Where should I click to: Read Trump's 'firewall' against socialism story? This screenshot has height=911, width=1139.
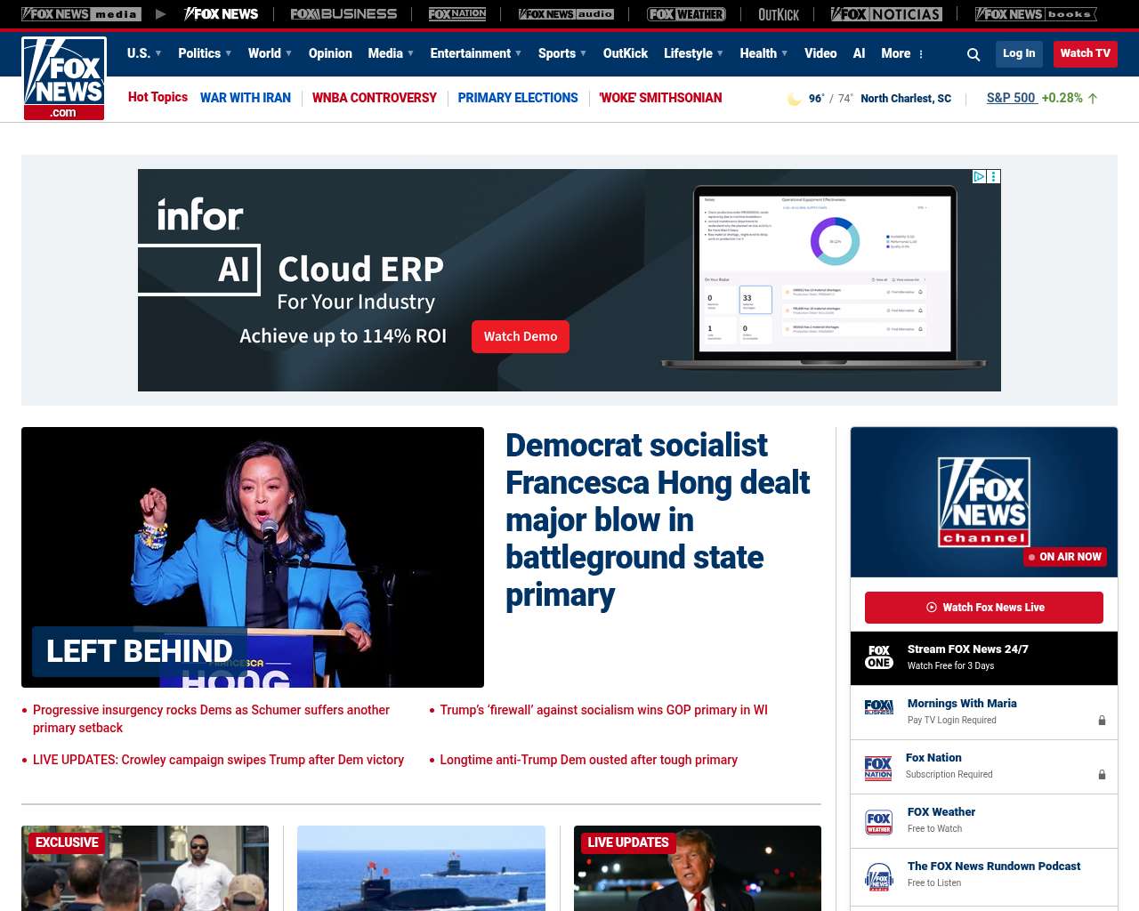(x=603, y=710)
